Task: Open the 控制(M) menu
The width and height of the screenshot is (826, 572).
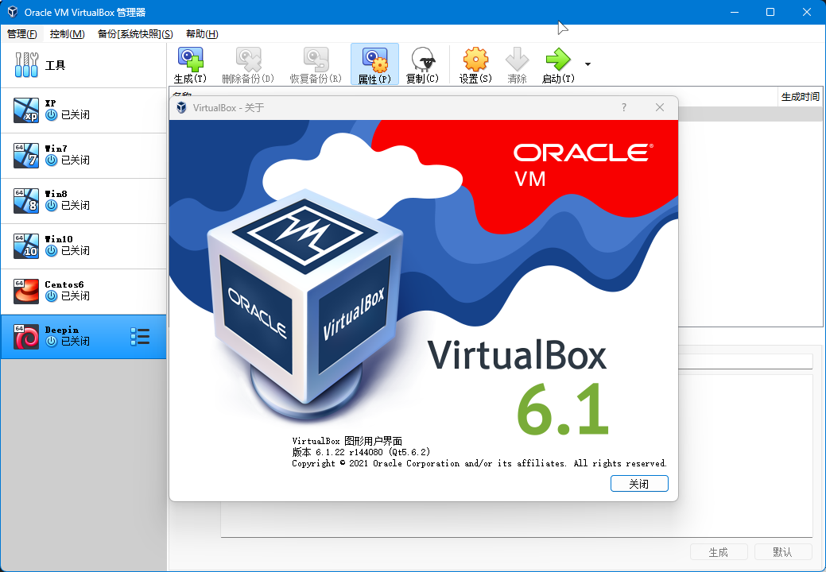Action: [x=68, y=33]
